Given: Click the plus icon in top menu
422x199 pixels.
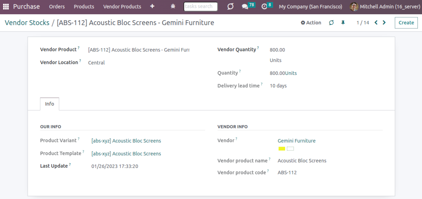Looking at the screenshot, I should [x=152, y=6].
